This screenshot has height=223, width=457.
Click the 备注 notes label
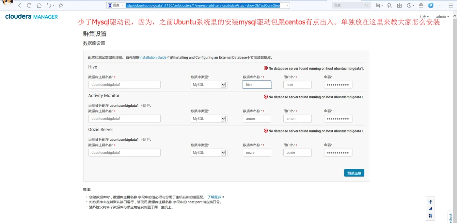(x=87, y=189)
